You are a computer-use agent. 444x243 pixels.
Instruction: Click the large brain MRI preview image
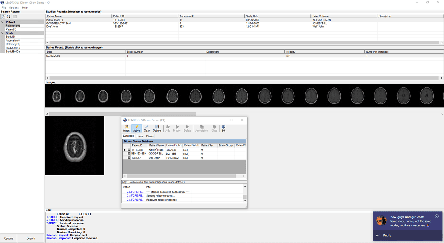tap(75, 145)
